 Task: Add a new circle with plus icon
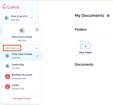(x=37, y=48)
